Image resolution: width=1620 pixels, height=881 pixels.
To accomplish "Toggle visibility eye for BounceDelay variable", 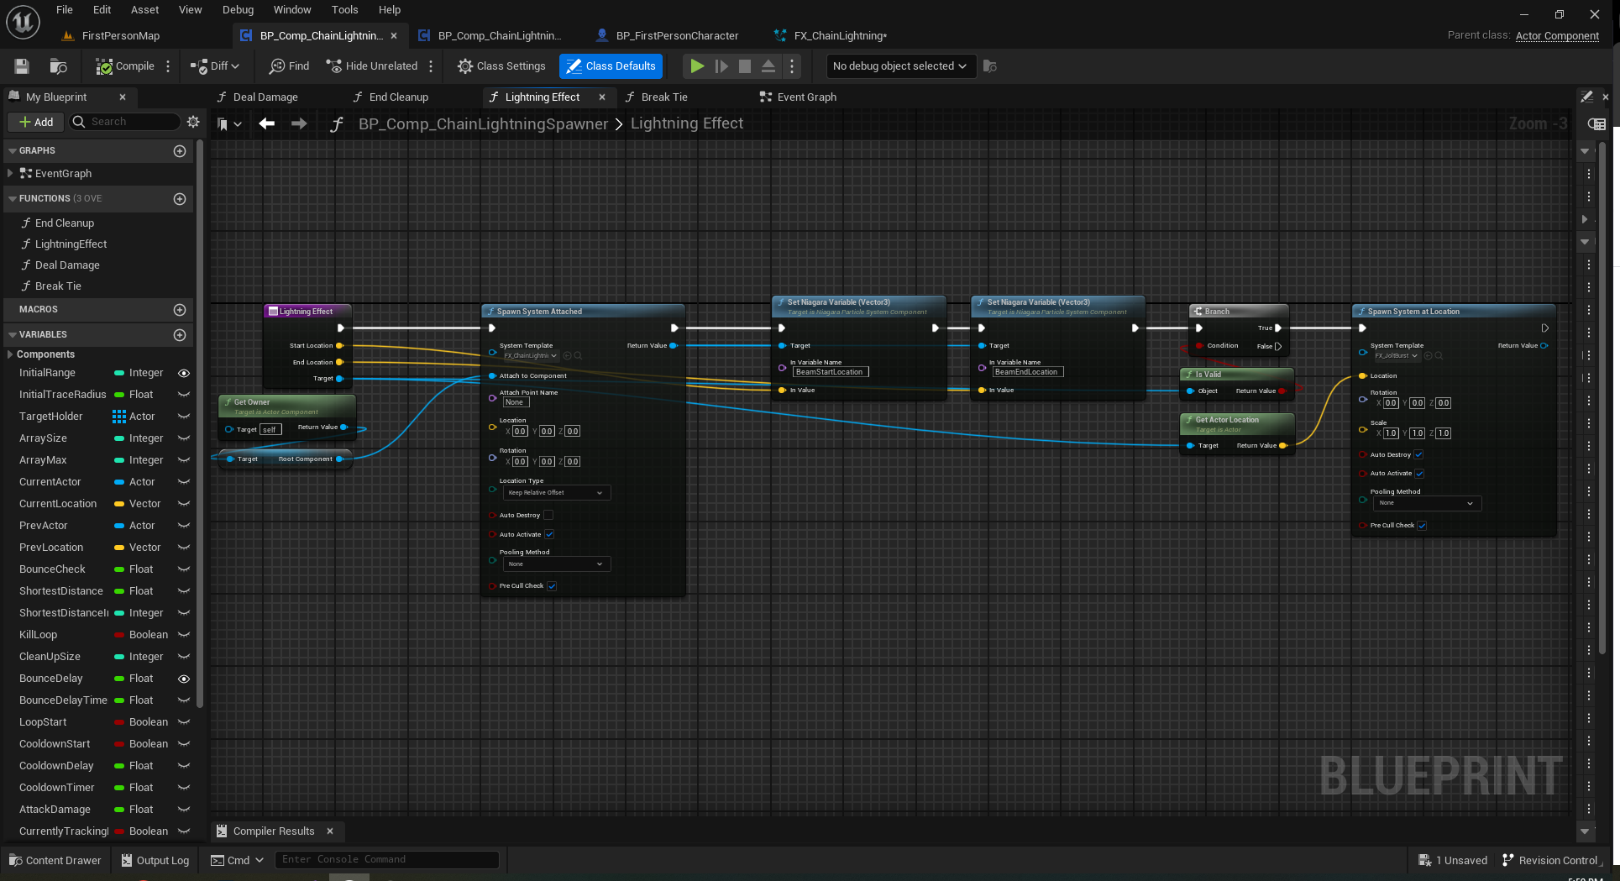I will [184, 679].
